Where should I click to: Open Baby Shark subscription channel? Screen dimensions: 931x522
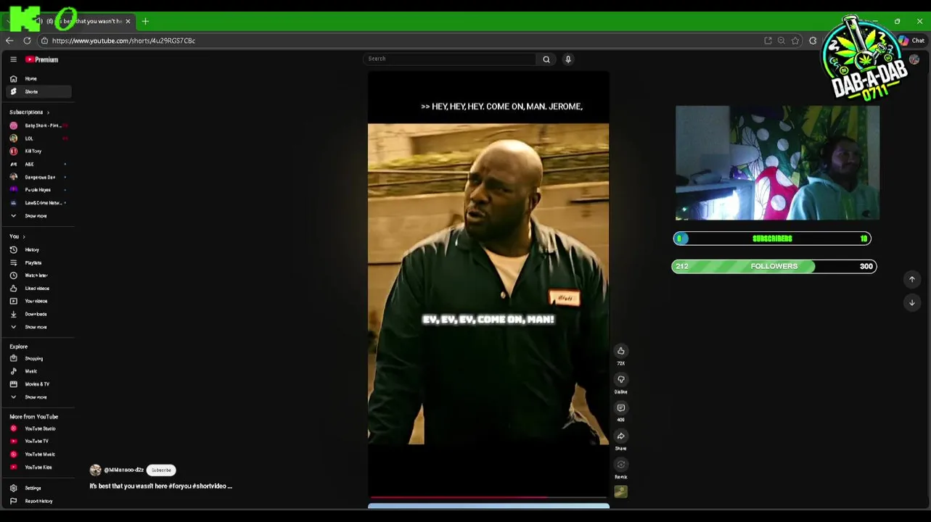click(x=38, y=125)
